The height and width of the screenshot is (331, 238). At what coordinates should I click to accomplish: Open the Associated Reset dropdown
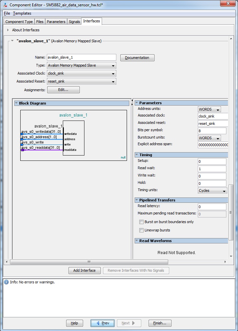click(81, 82)
